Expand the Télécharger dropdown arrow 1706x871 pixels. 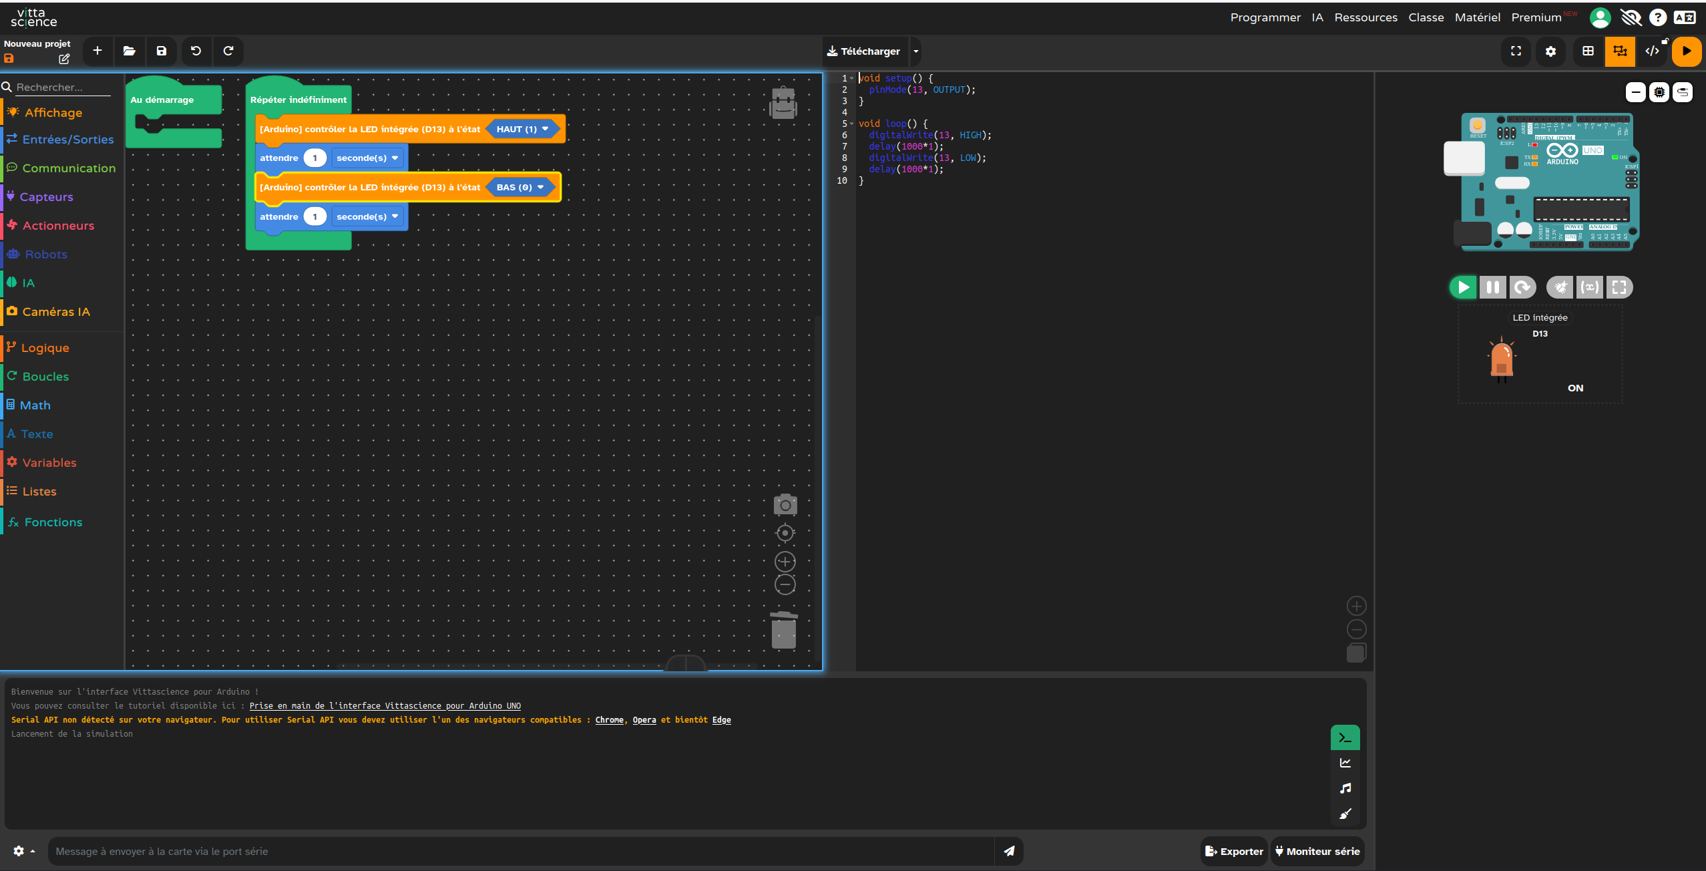[x=916, y=51]
